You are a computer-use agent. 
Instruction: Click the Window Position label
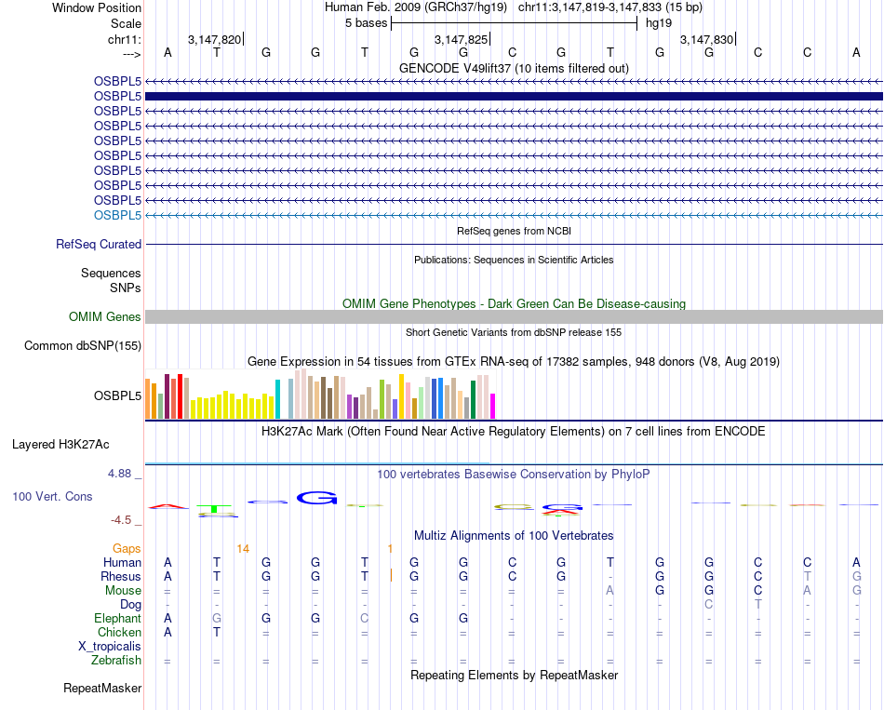point(97,7)
